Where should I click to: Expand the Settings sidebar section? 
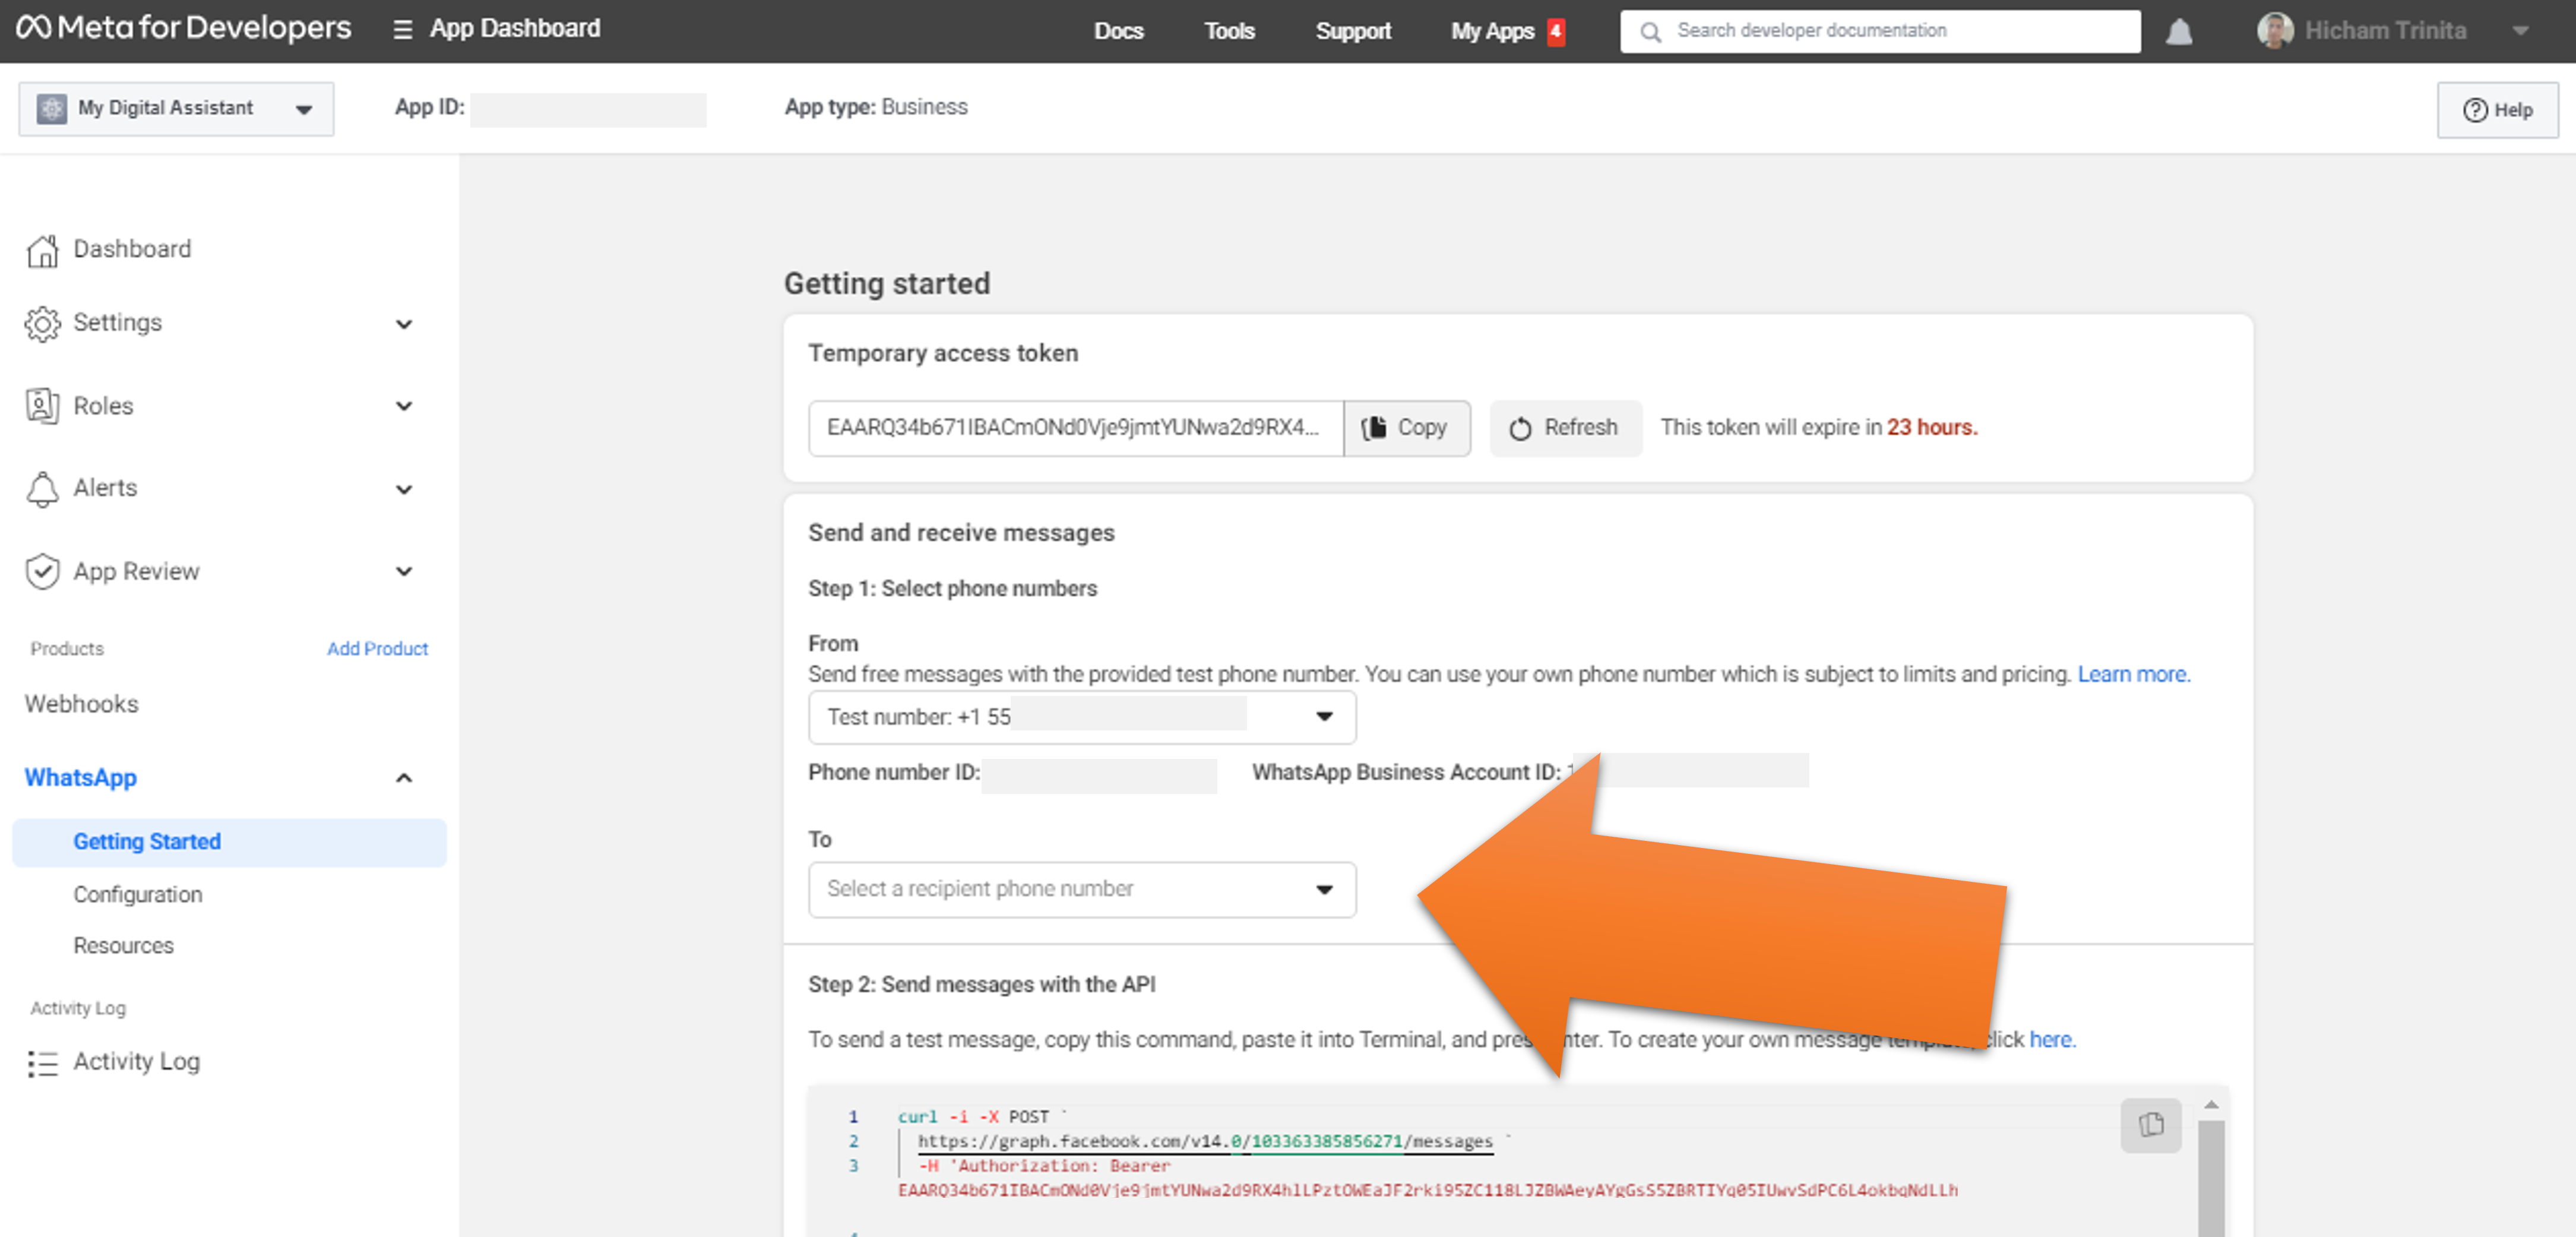point(404,324)
